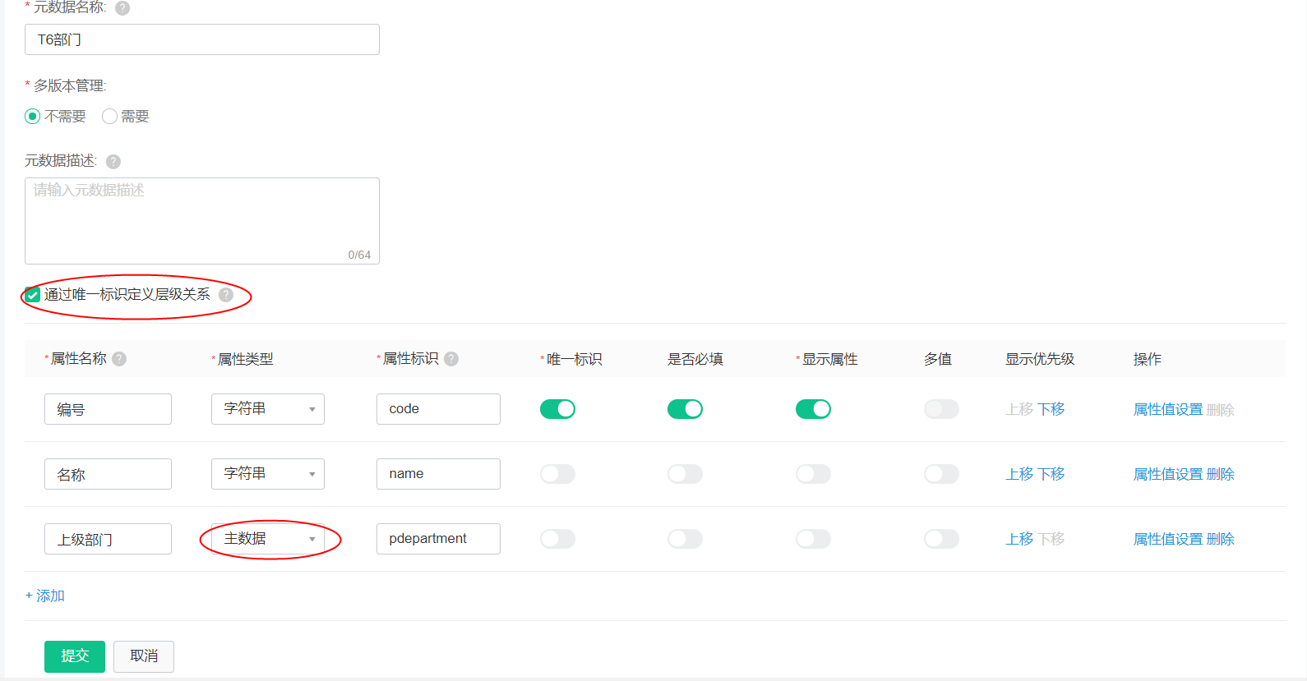Screen dimensions: 1307x681
Task: Click 属性名称 field containing 上级部门
Action: [108, 539]
